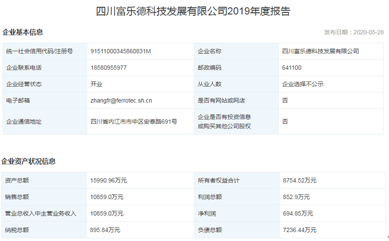Click the 销售总额 label
Viewport: 389px width, 241px height.
click(x=17, y=197)
